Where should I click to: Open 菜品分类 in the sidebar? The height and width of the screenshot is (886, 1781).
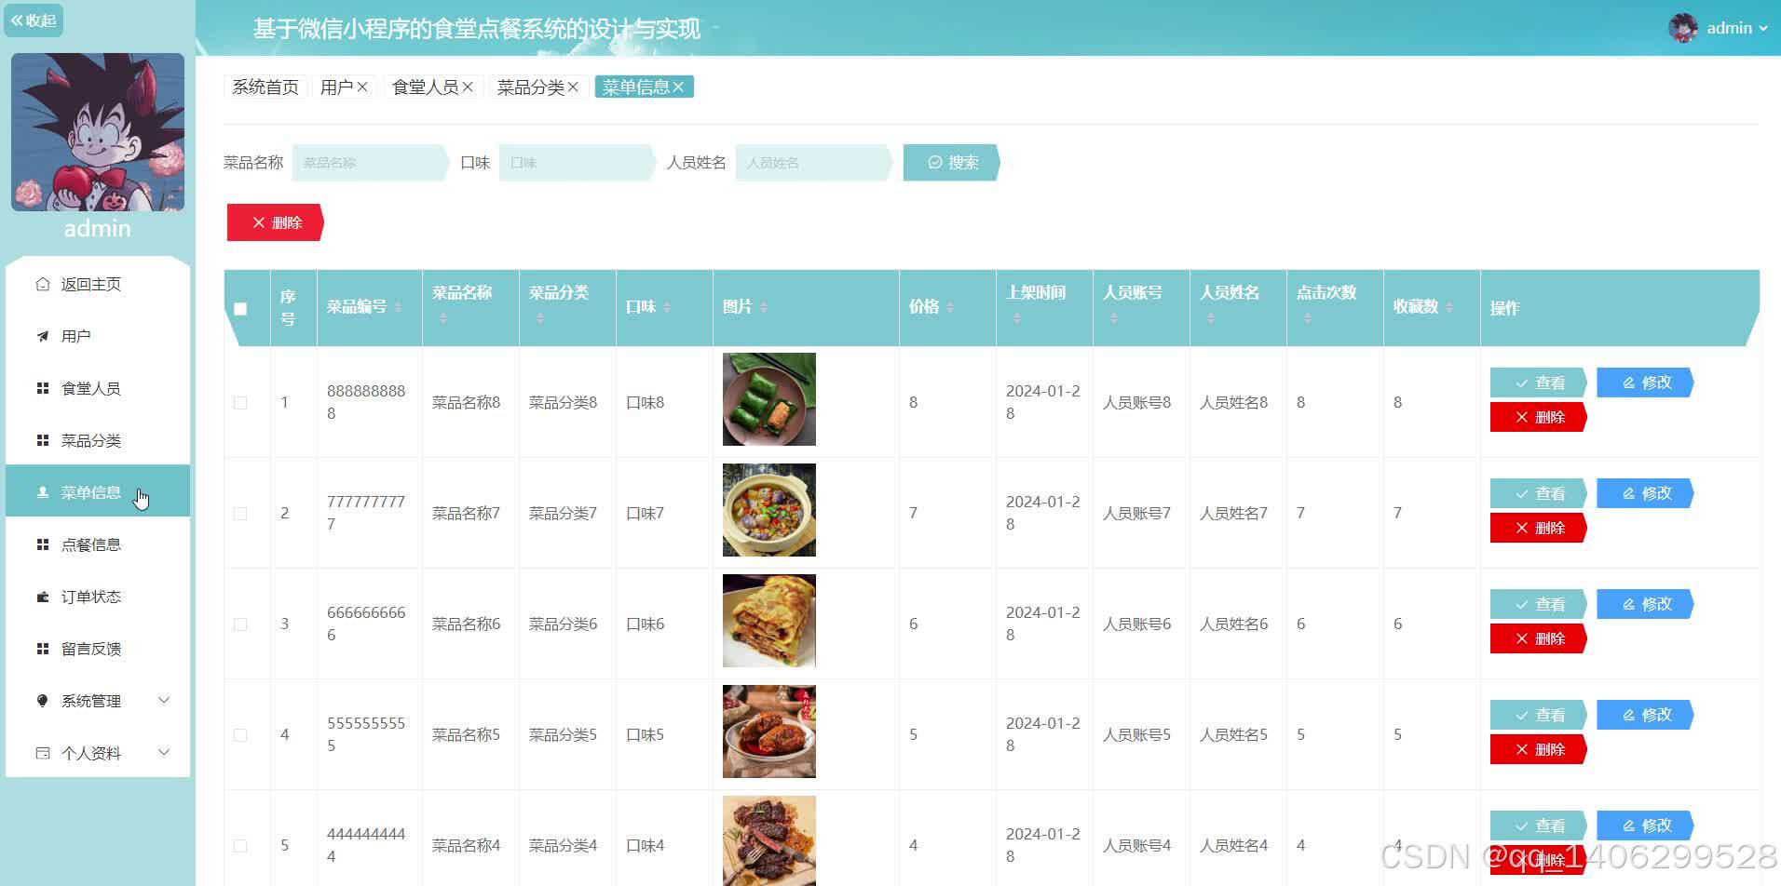point(98,440)
